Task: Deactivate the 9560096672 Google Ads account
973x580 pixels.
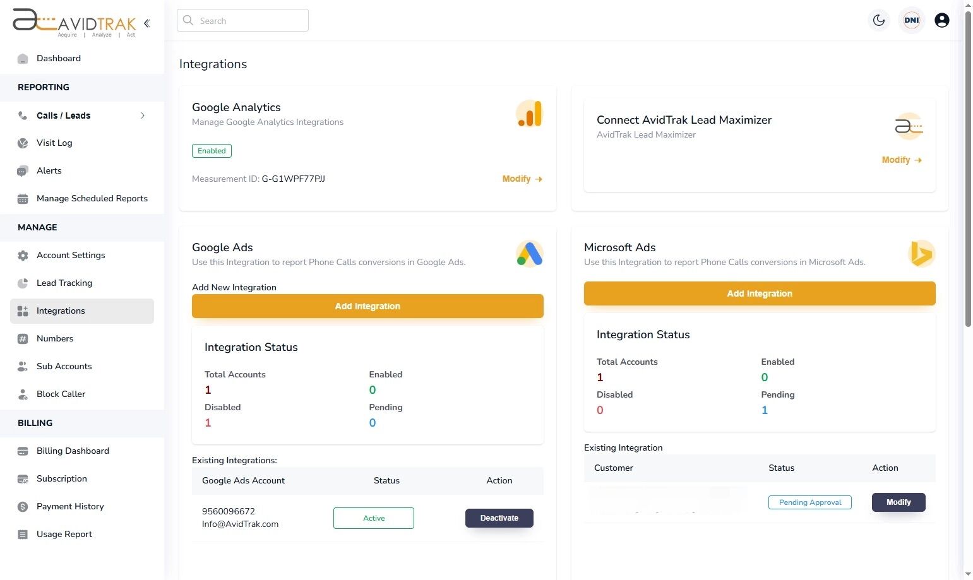Action: (x=499, y=518)
